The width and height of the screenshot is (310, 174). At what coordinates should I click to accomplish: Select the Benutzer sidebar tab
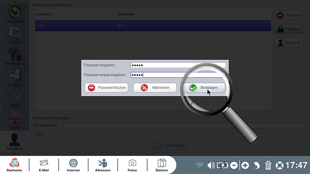pyautogui.click(x=15, y=142)
